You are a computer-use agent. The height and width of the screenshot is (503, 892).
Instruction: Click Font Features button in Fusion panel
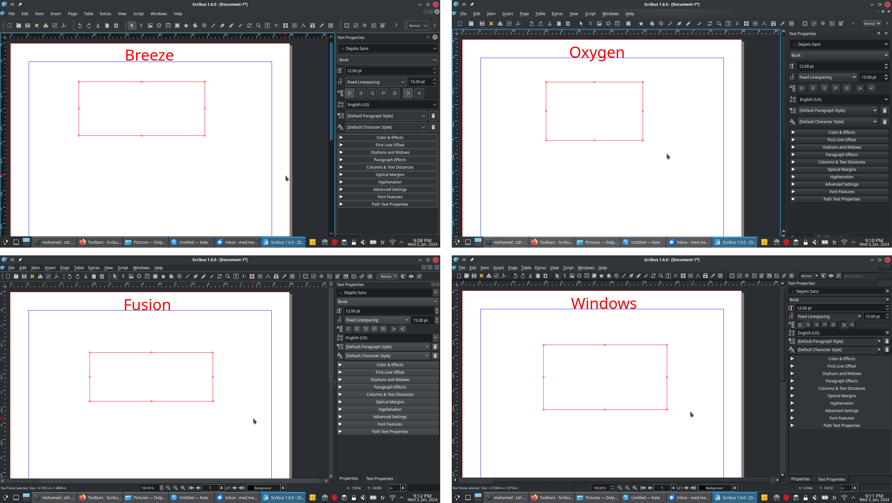coord(390,424)
